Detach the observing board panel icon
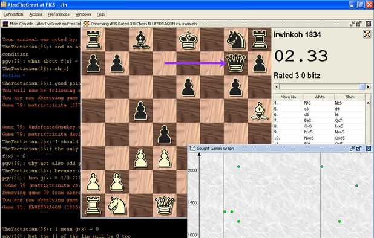374x238 pixels. [x=352, y=24]
